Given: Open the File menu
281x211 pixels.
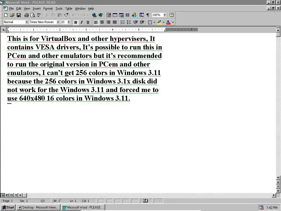Looking at the screenshot, I should pyautogui.click(x=11, y=9).
